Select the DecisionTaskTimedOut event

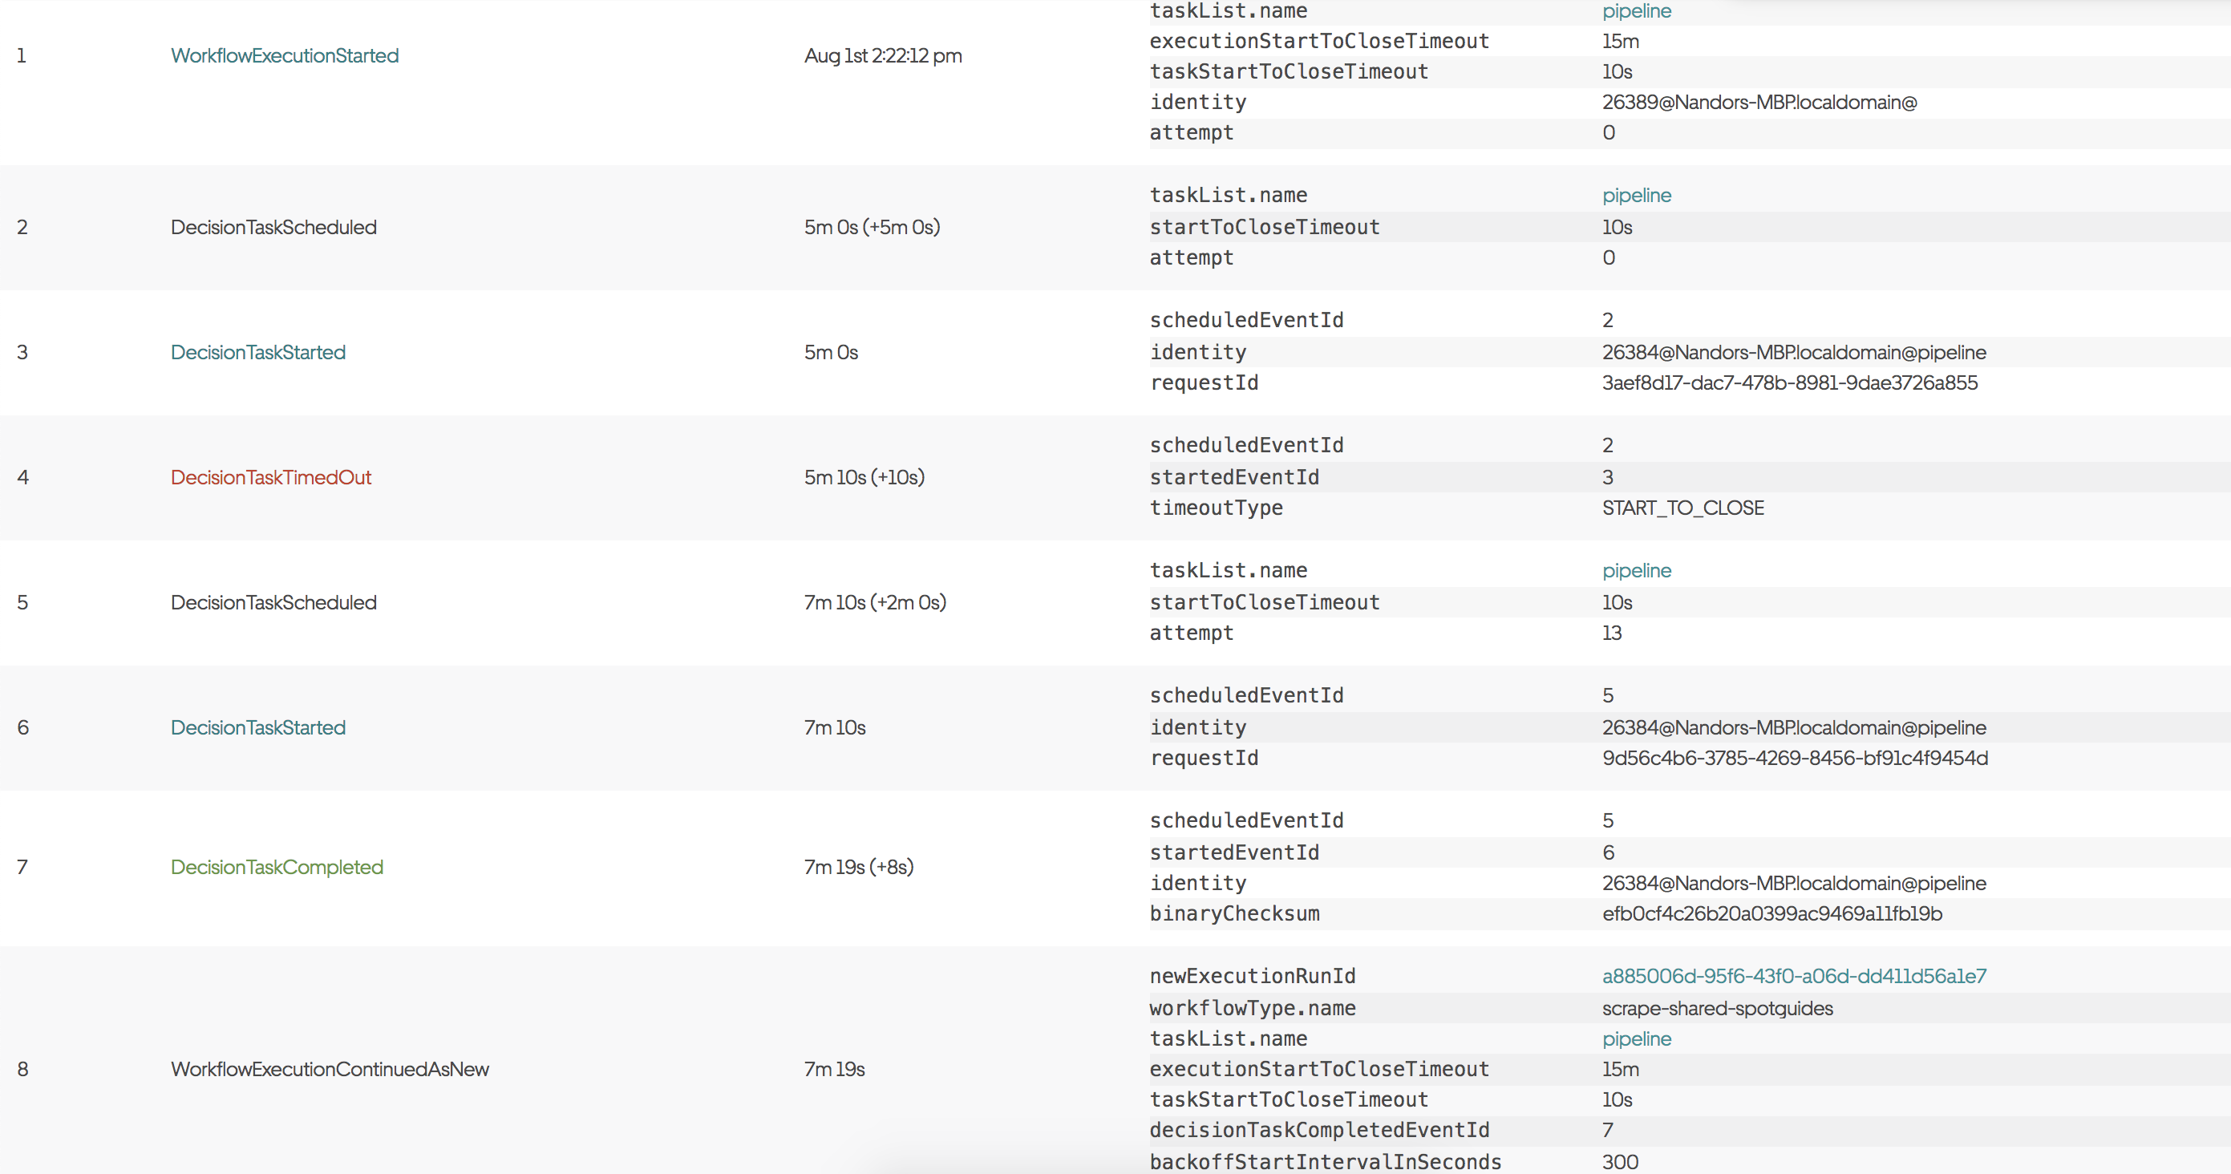click(x=271, y=477)
